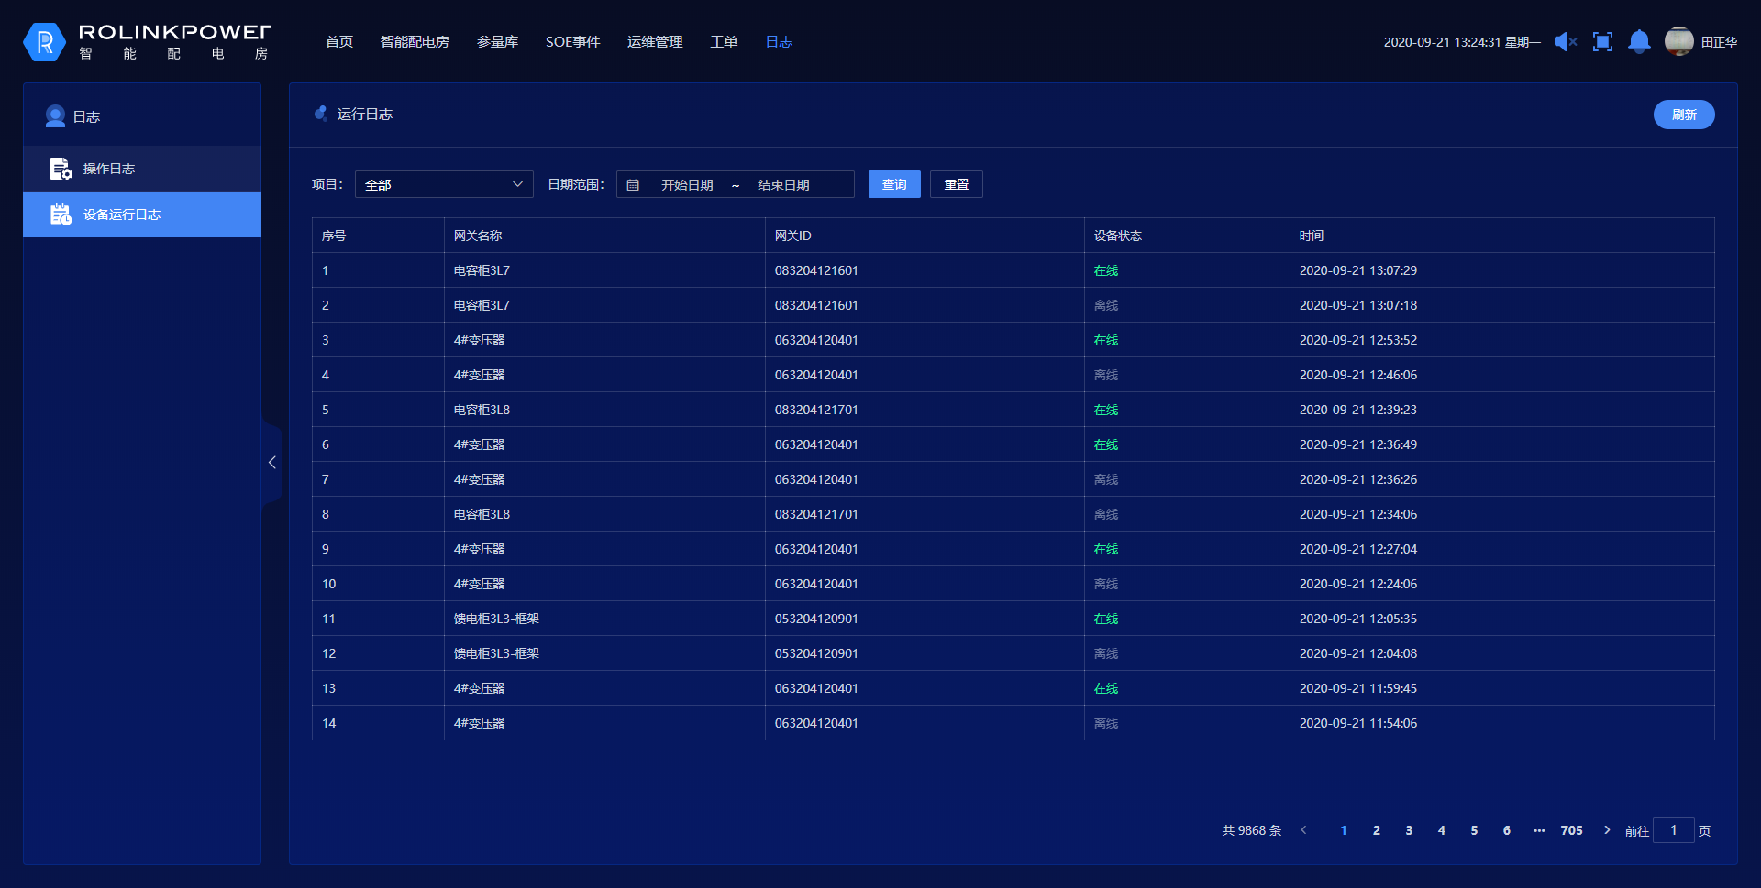1761x888 pixels.
Task: Click the 刷新 refresh button
Action: tap(1684, 115)
